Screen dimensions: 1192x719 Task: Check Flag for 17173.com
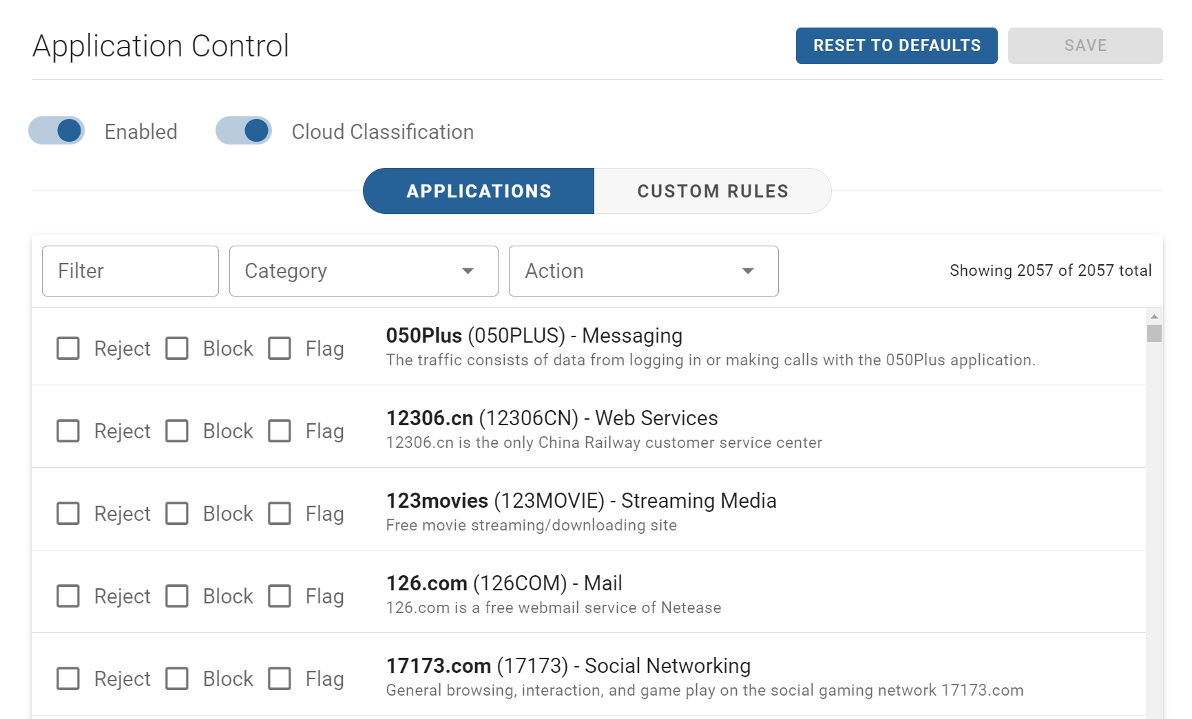280,678
